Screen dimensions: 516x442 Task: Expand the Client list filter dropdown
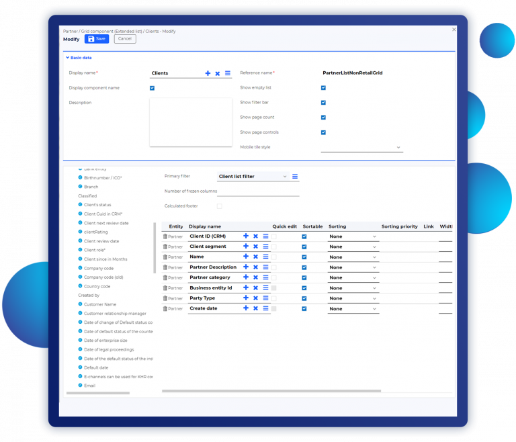(x=253, y=177)
